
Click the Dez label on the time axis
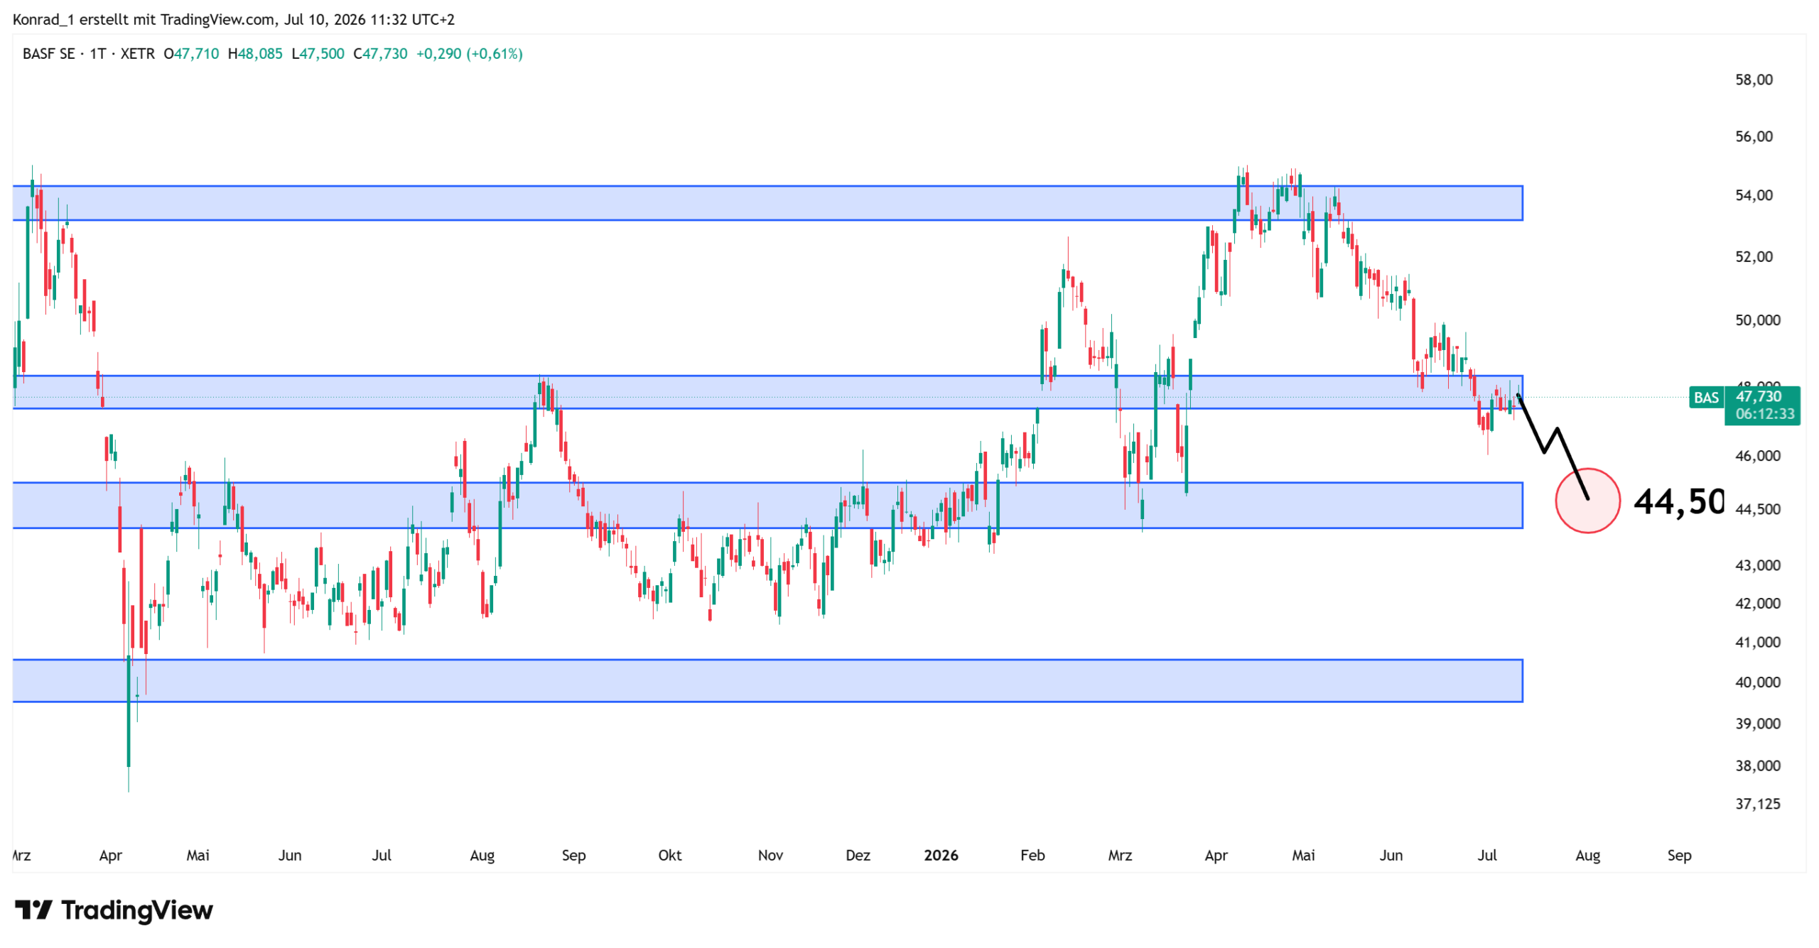tap(858, 855)
